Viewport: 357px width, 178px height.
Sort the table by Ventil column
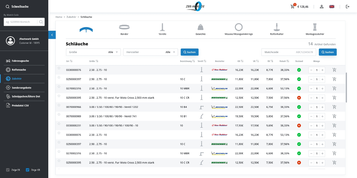202,61
